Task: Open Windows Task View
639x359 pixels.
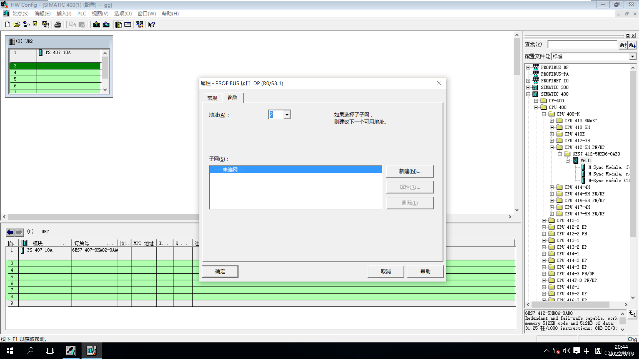Action: [50, 351]
